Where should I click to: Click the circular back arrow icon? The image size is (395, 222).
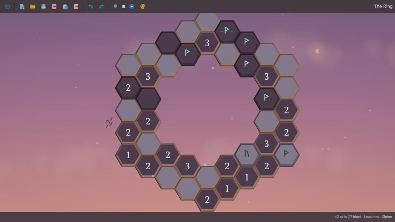tap(7, 6)
